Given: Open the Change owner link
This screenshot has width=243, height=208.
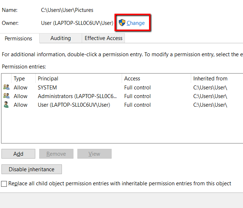Looking at the screenshot, I should (x=136, y=23).
